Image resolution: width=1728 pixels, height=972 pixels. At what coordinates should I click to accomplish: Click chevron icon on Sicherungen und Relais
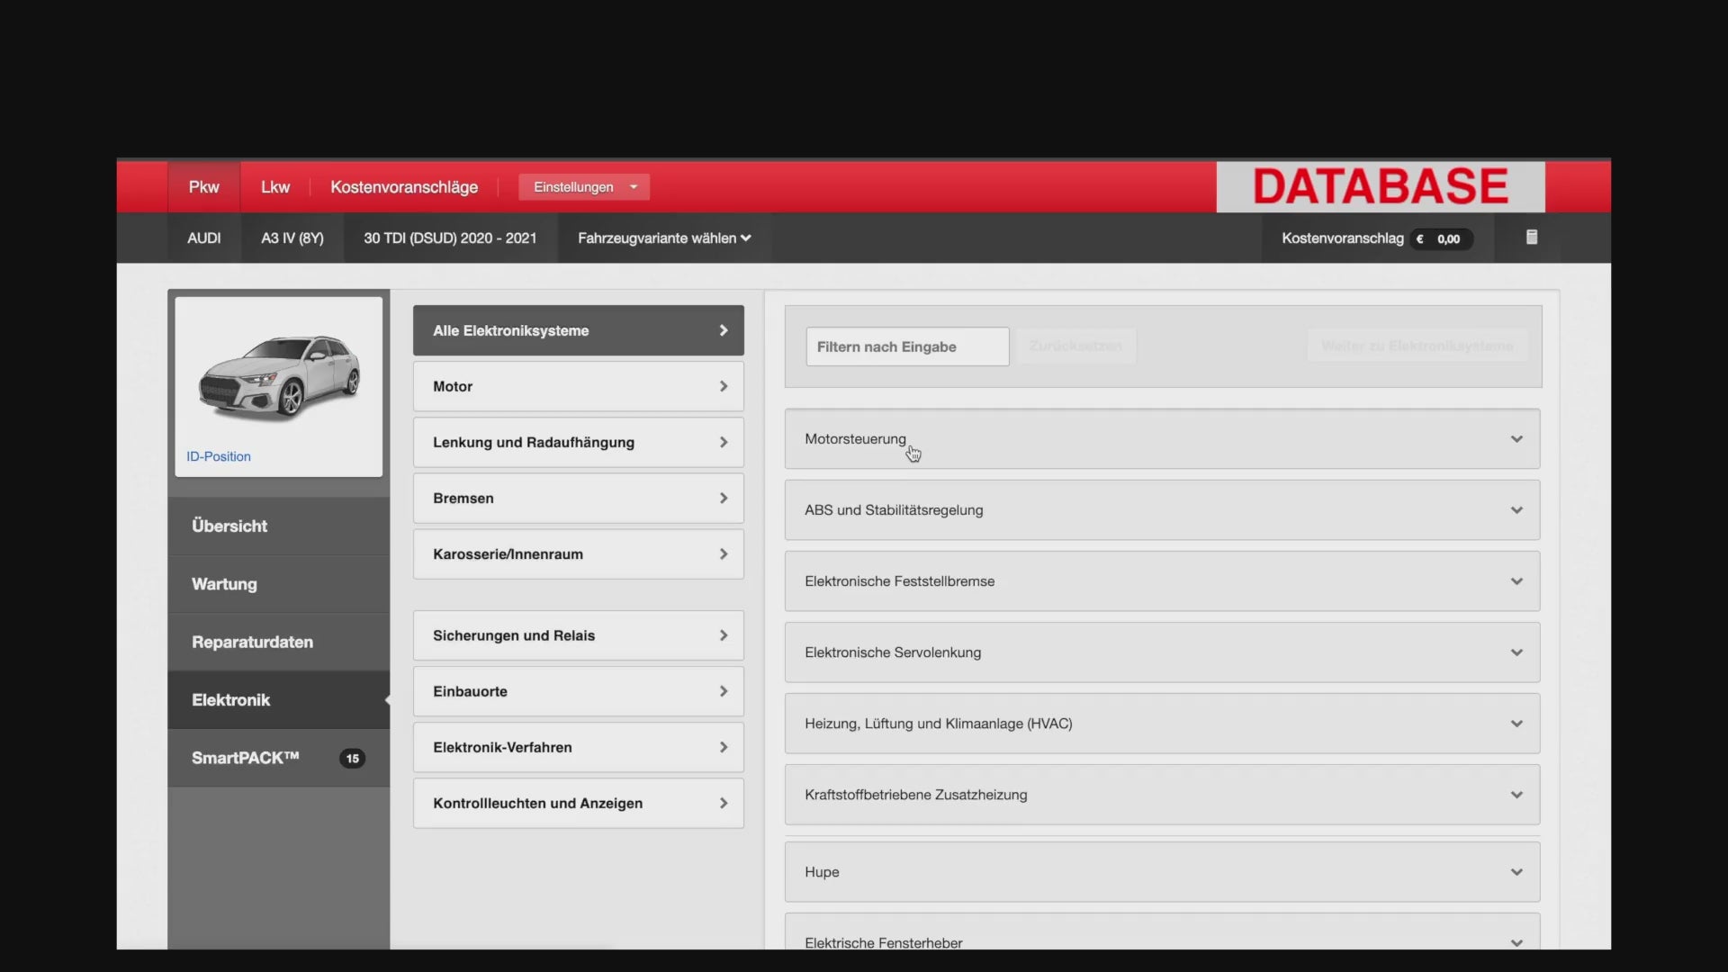pyautogui.click(x=724, y=636)
